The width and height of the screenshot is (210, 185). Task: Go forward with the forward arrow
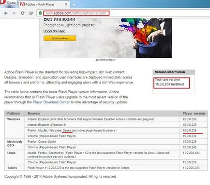(14, 13)
